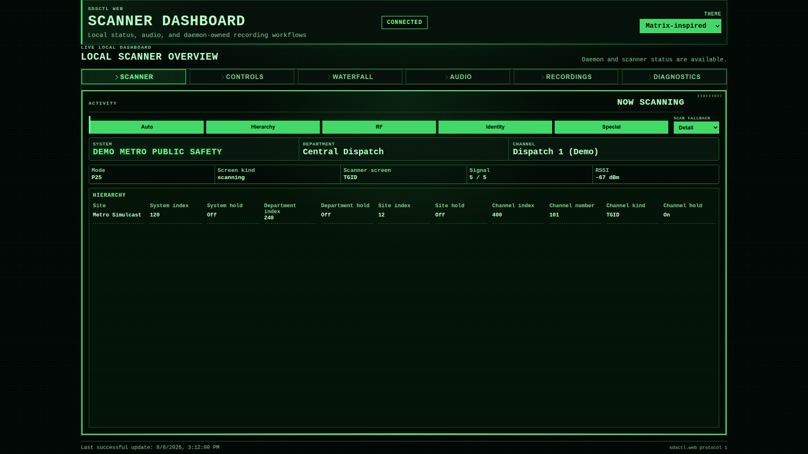Click the SCANNER DASHBOARD title

[x=166, y=21]
